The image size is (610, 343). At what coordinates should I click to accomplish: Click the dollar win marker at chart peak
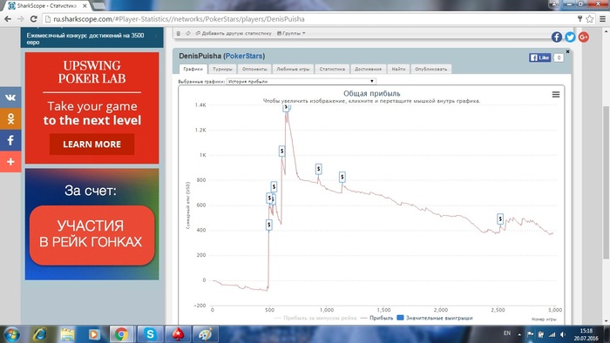pyautogui.click(x=286, y=107)
